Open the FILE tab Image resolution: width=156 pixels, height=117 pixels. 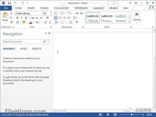click(x=6, y=8)
